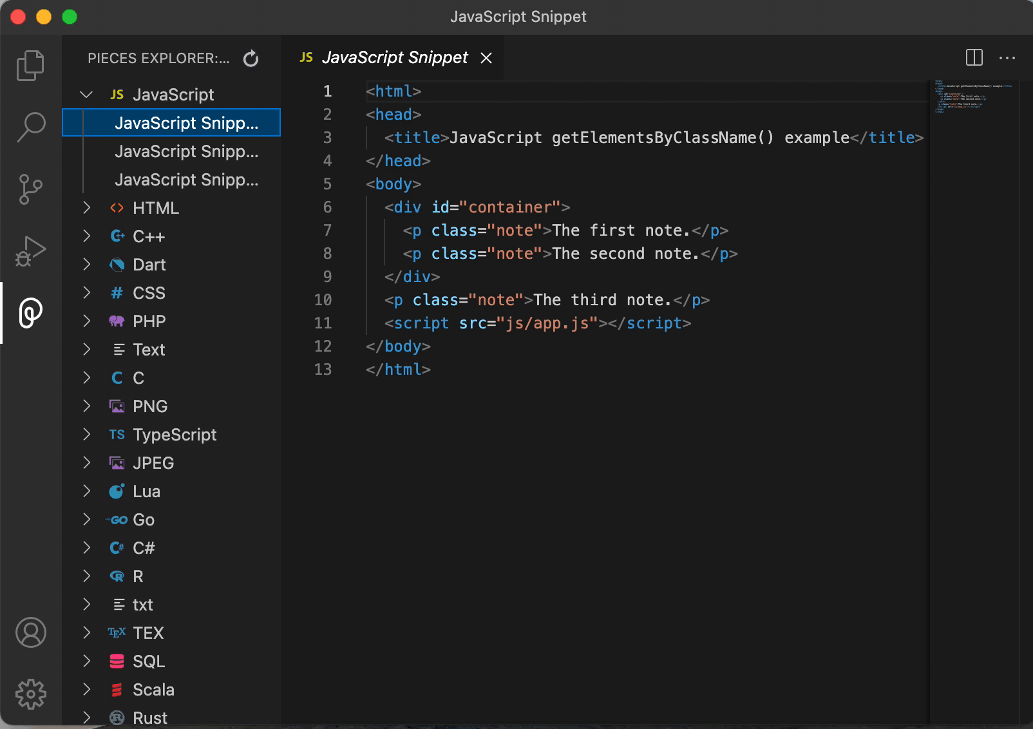
Task: Close the JavaScript Snippet tab
Action: (486, 58)
